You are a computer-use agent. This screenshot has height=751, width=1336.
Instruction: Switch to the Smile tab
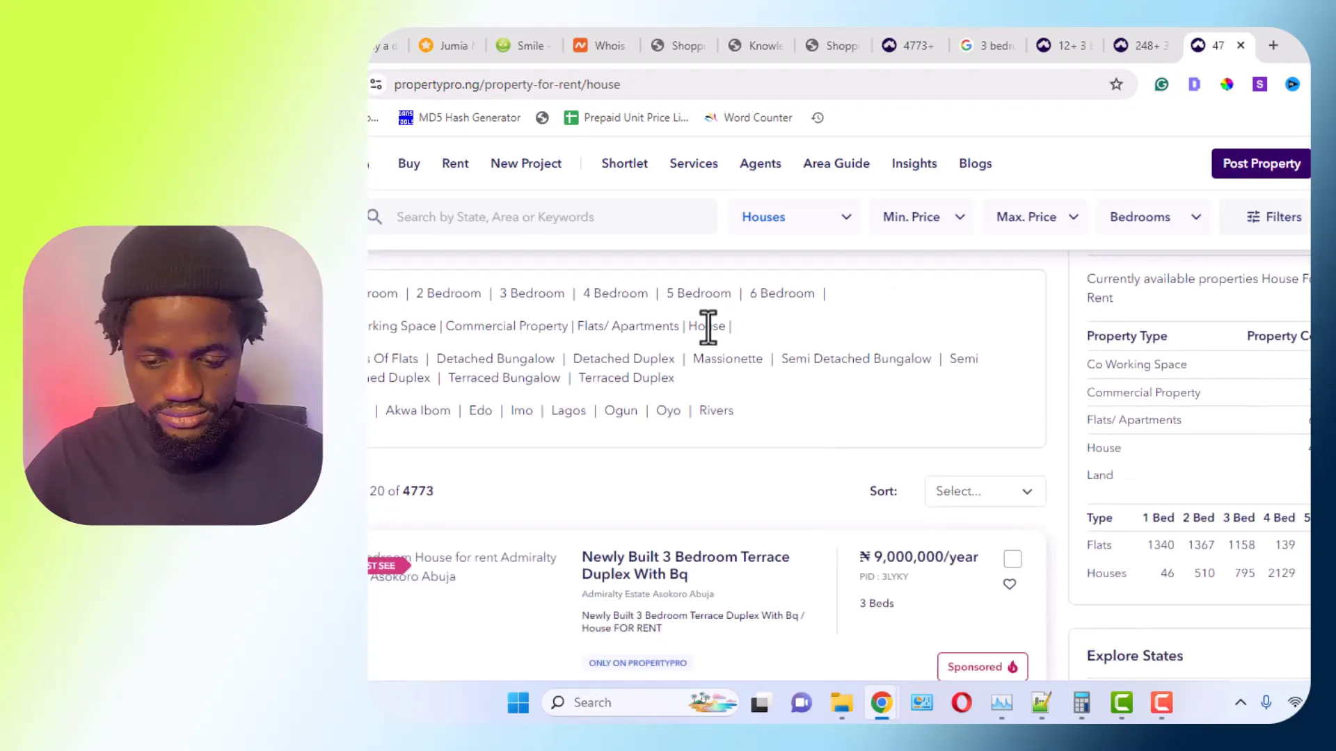pos(523,45)
